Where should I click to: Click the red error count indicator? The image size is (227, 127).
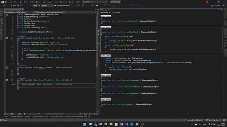[20, 114]
